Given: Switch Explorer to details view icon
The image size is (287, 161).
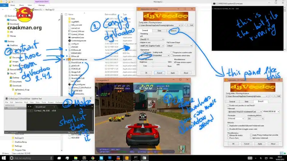Looking at the screenshot, I should [281, 153].
